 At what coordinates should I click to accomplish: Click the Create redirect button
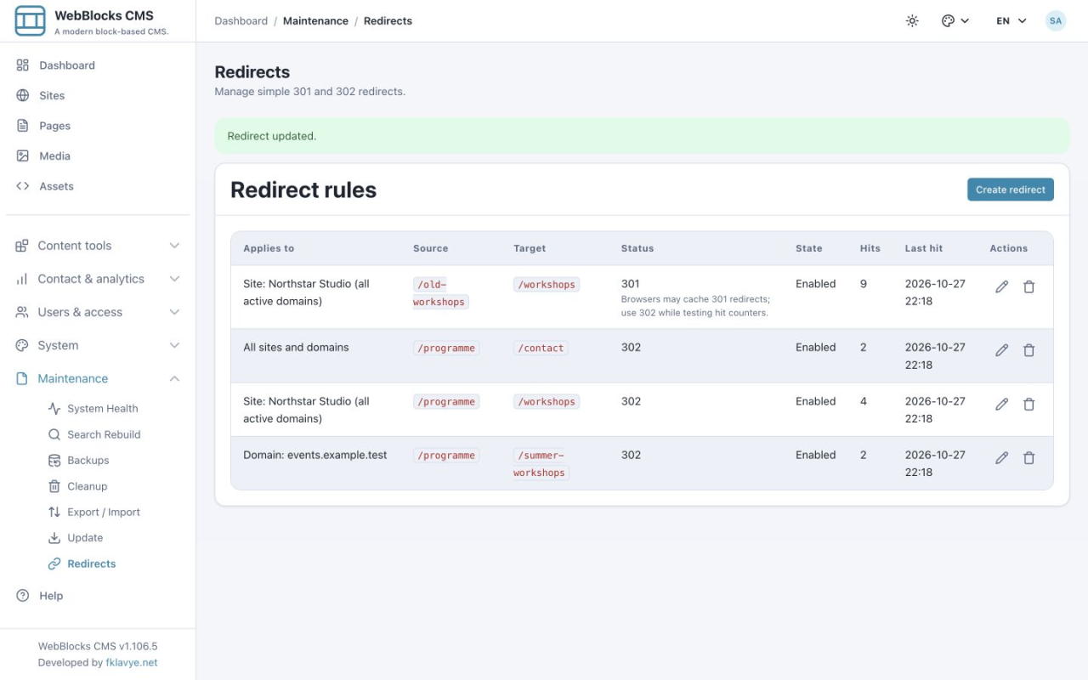click(x=1010, y=190)
